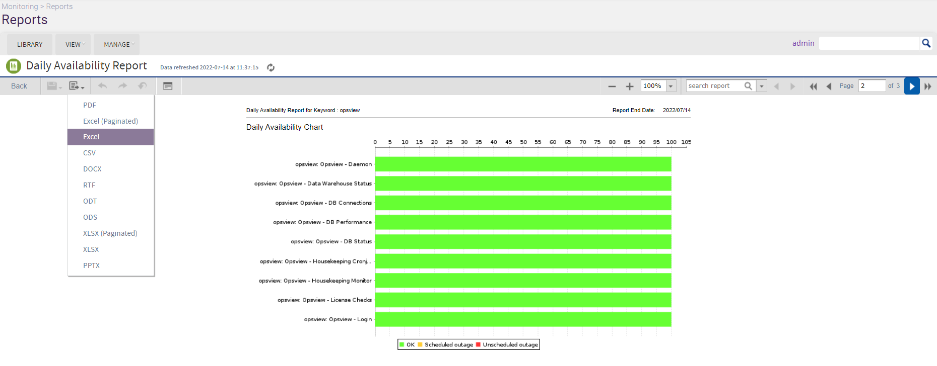The image size is (937, 366).
Task: Expand the search options dropdown arrow
Action: point(762,86)
